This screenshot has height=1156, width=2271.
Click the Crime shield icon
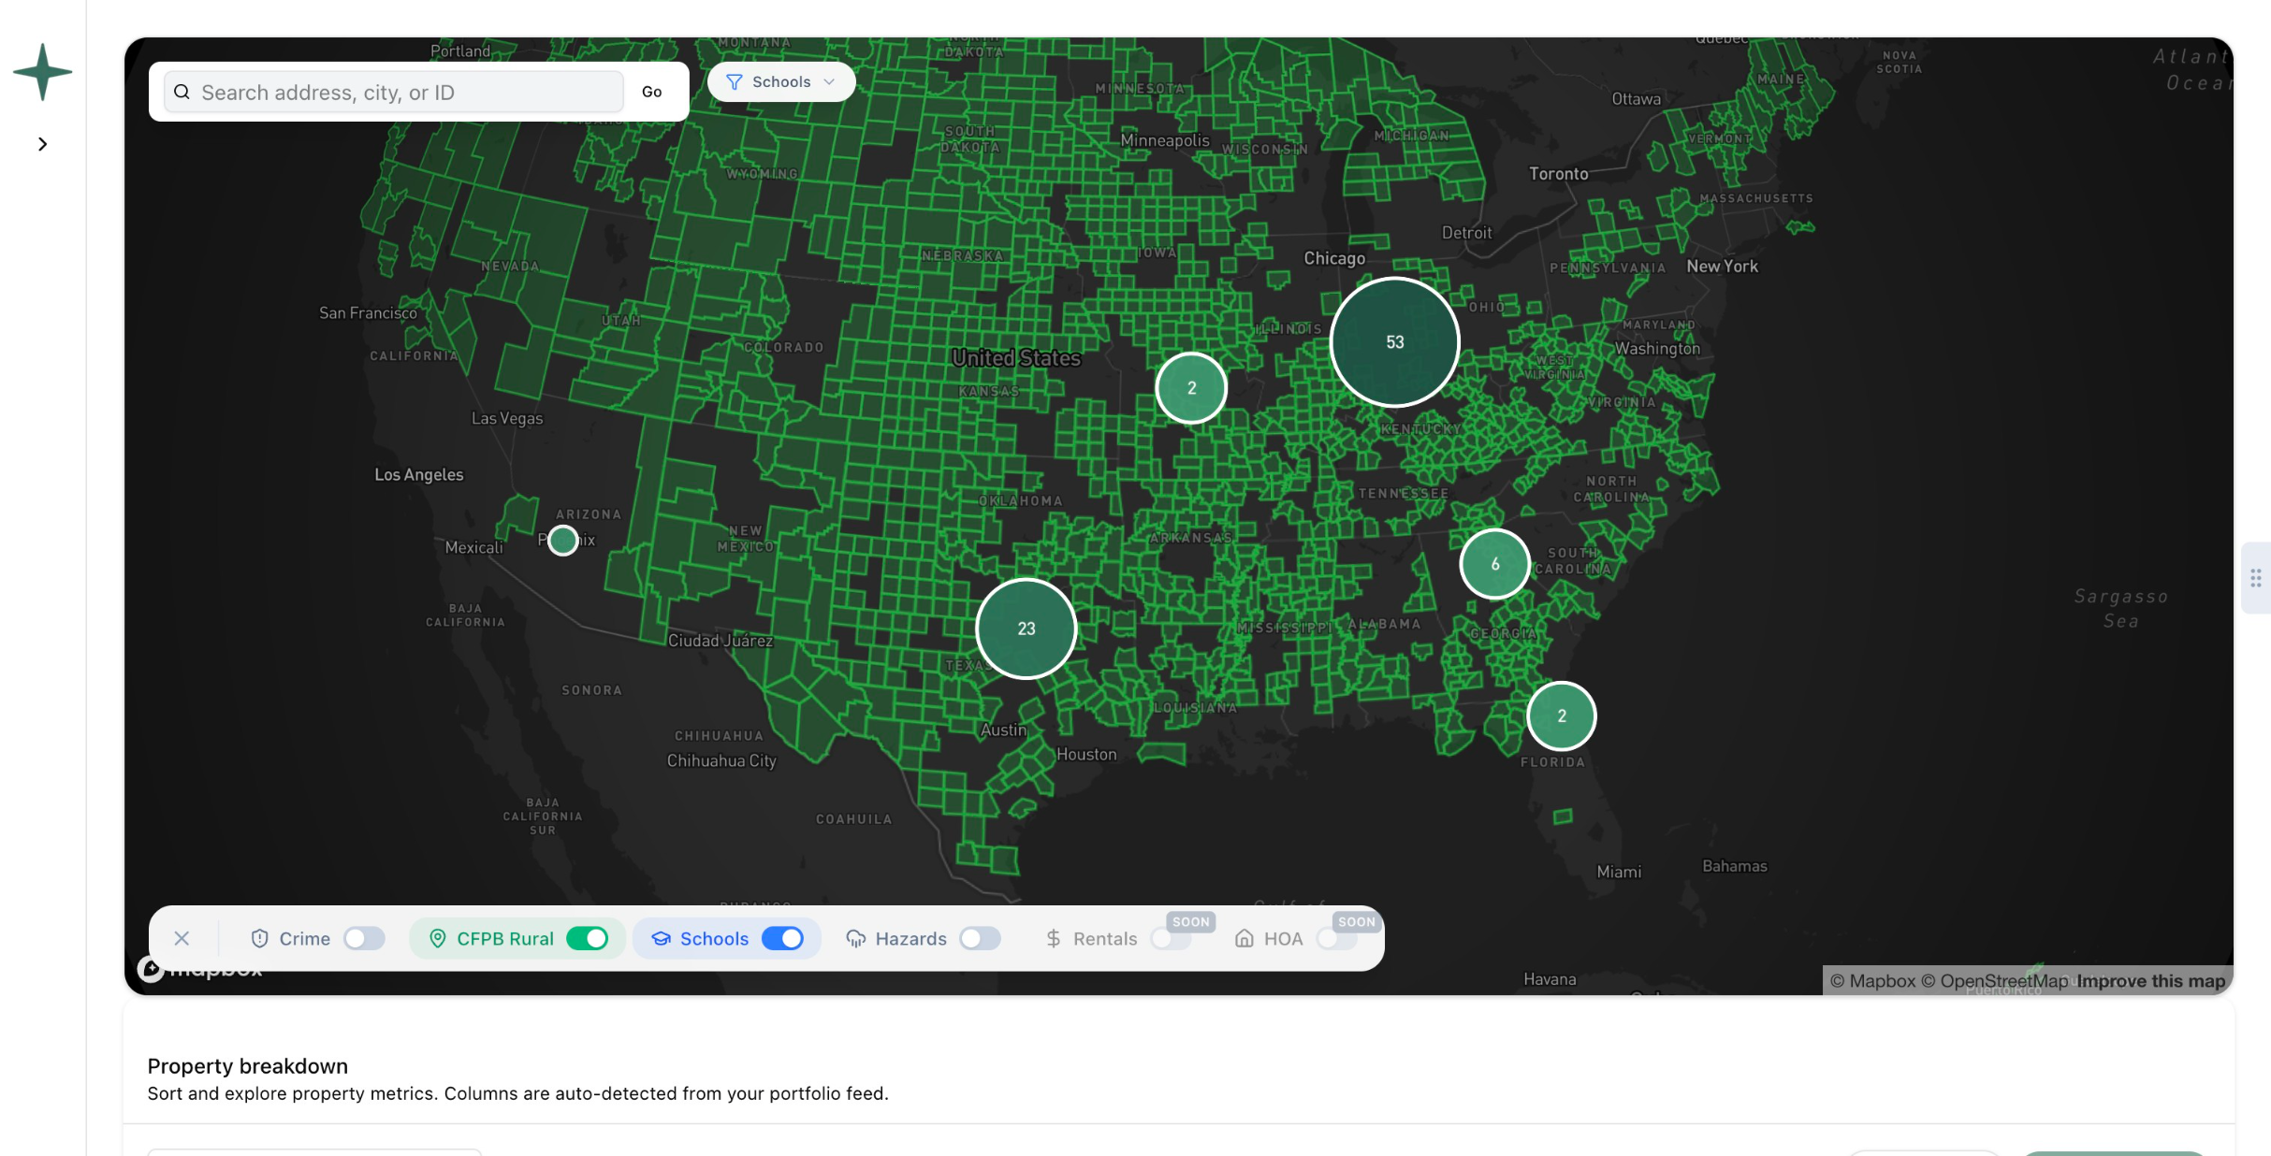click(260, 938)
